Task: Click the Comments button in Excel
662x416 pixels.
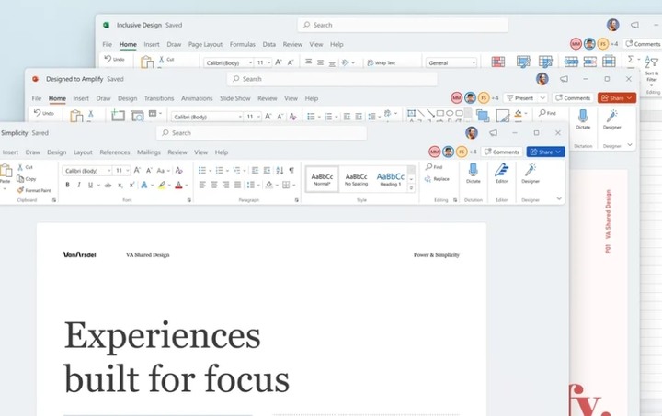Action: 643,44
